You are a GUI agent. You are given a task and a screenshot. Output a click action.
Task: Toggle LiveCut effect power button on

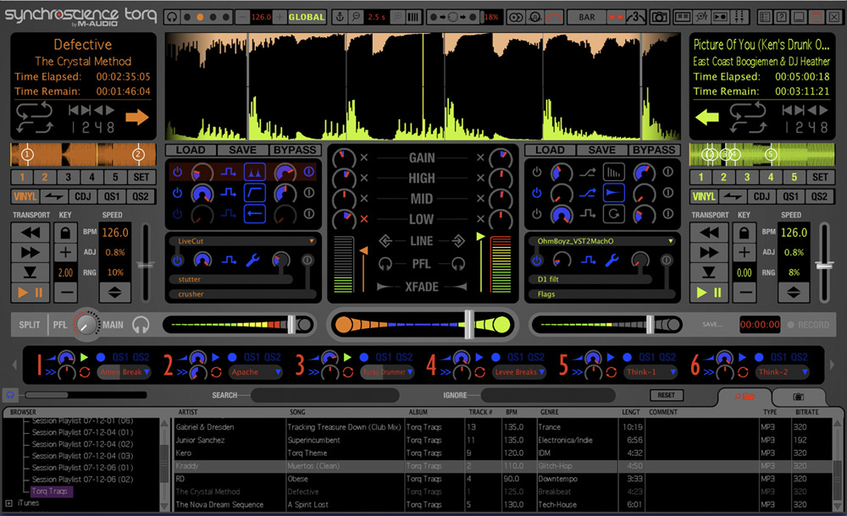(x=177, y=261)
